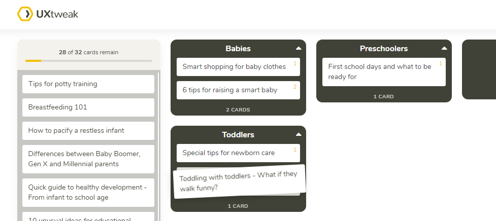The height and width of the screenshot is (221, 496).
Task: Select 'First school days' card in Preschoolers
Action: pyautogui.click(x=384, y=72)
